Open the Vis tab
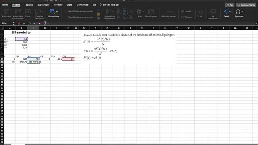This screenshot has width=258, height=145. 94,5
